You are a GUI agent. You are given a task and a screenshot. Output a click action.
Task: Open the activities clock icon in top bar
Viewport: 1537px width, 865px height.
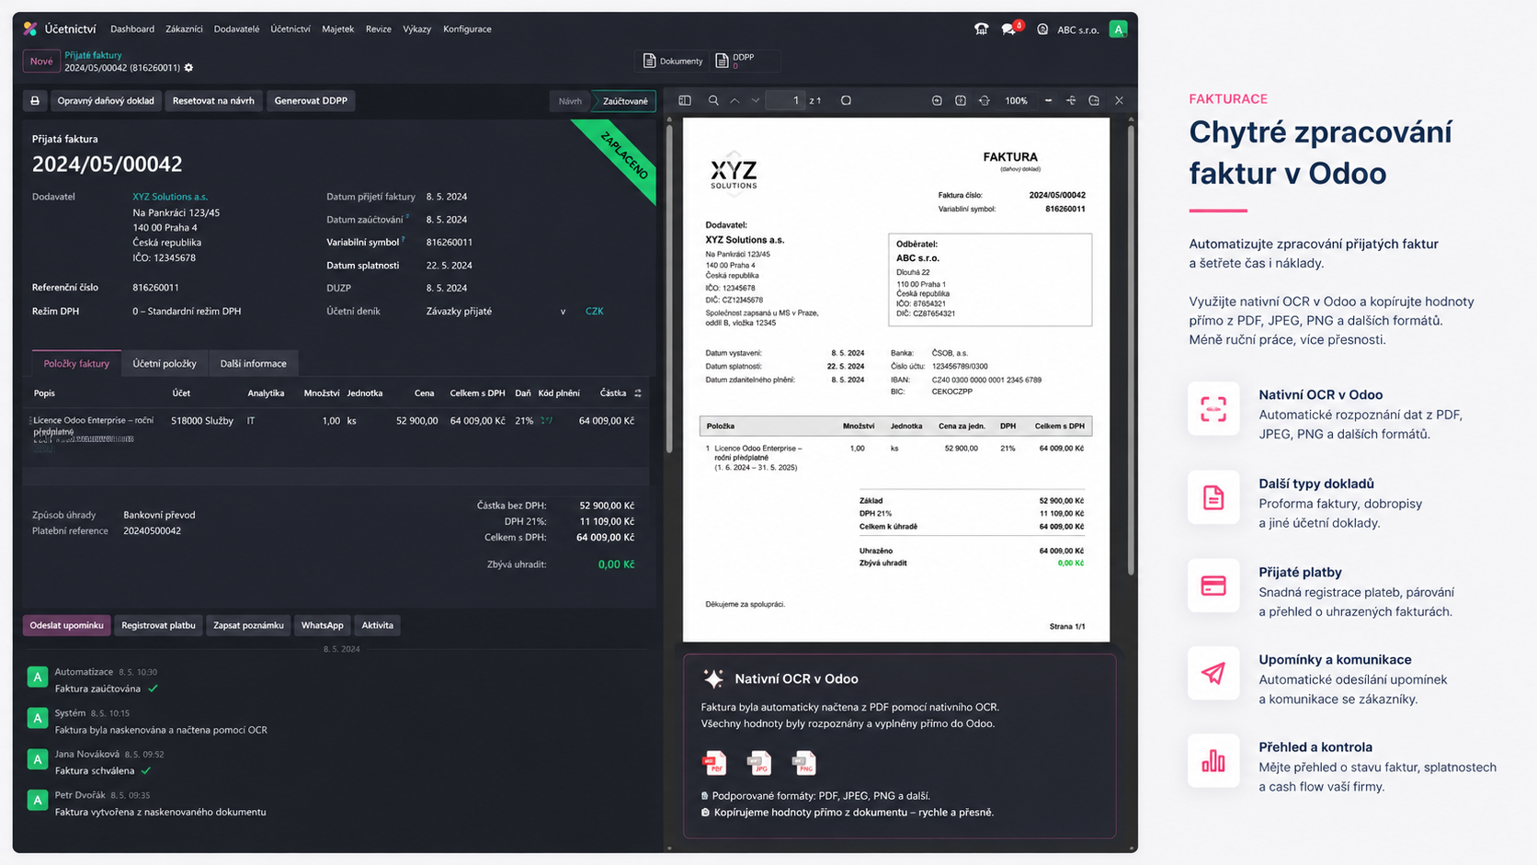1042,29
